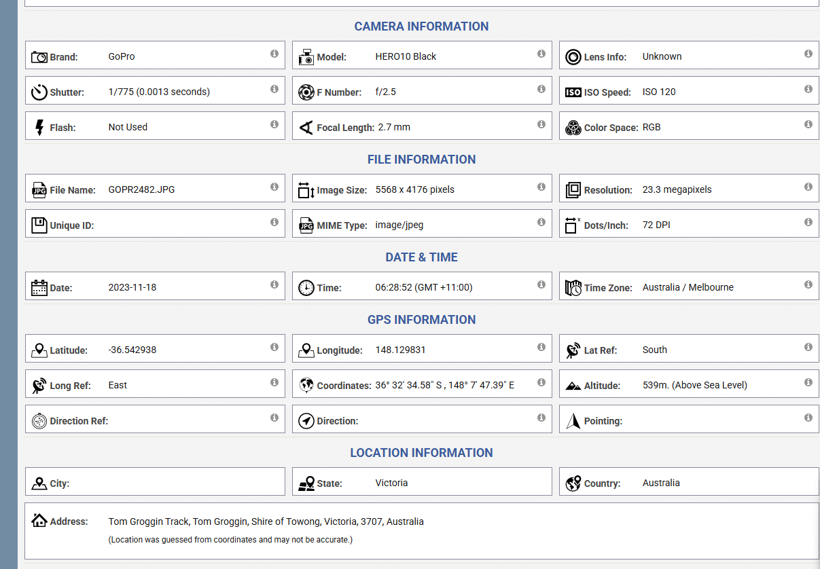The height and width of the screenshot is (569, 820).
Task: Show info tooltip for Image Size
Action: (541, 187)
